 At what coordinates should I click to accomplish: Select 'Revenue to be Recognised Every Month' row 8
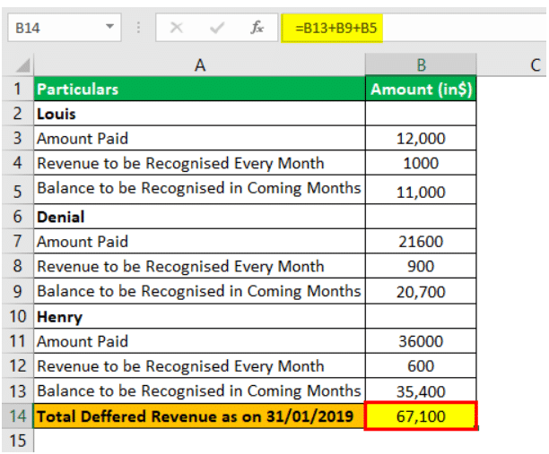coord(199,266)
